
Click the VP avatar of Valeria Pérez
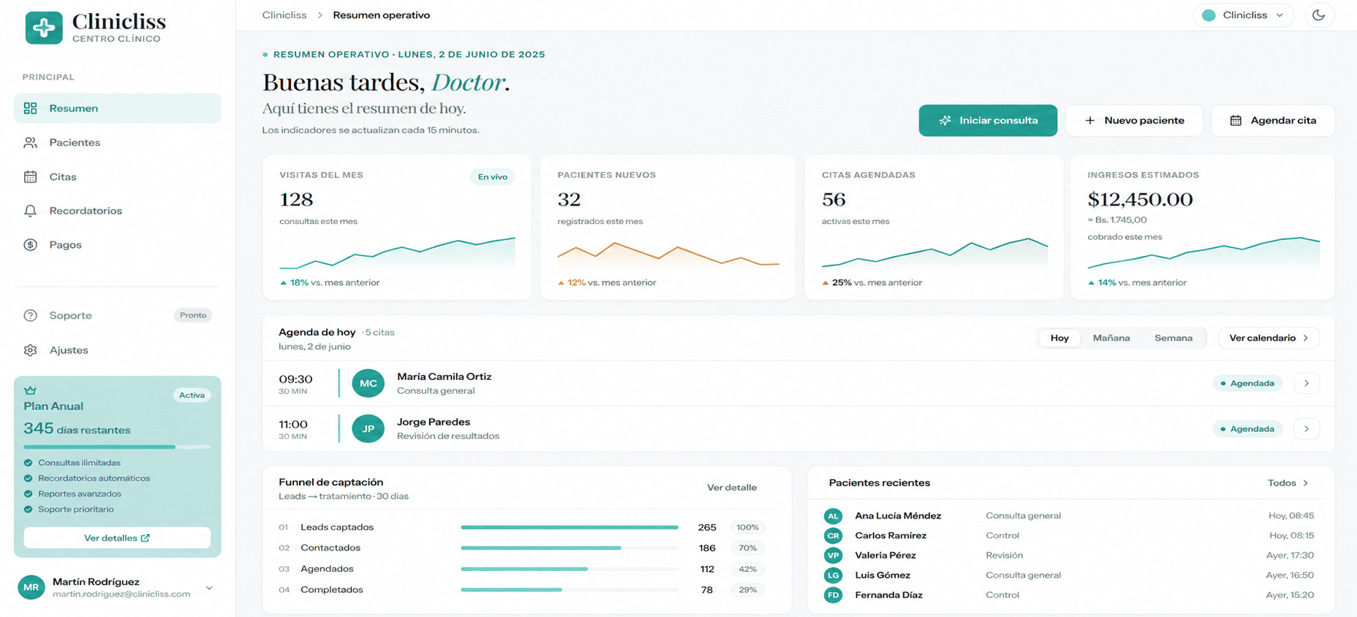tap(832, 555)
